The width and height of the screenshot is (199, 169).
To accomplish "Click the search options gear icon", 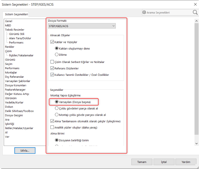I will pos(144,12).
